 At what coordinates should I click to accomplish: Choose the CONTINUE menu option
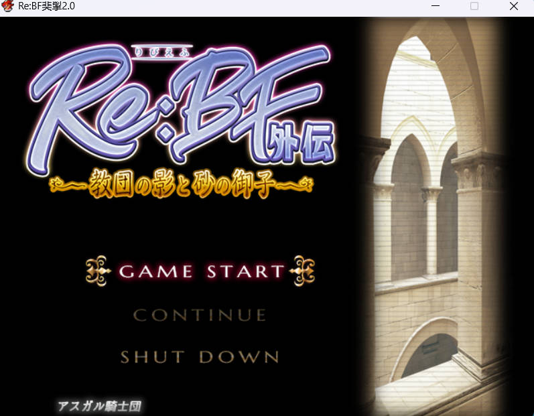point(200,315)
